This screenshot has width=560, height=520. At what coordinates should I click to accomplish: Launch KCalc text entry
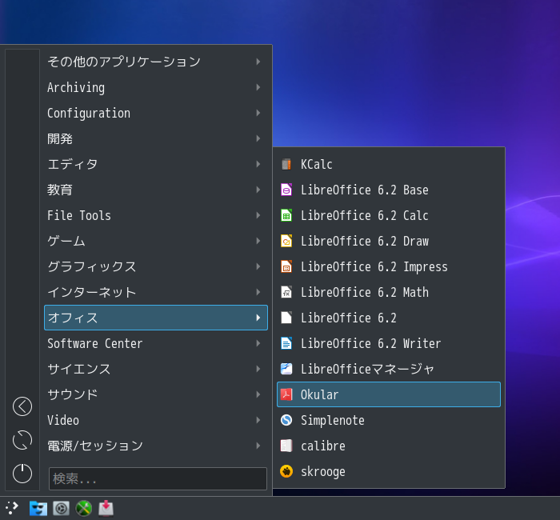click(x=317, y=164)
